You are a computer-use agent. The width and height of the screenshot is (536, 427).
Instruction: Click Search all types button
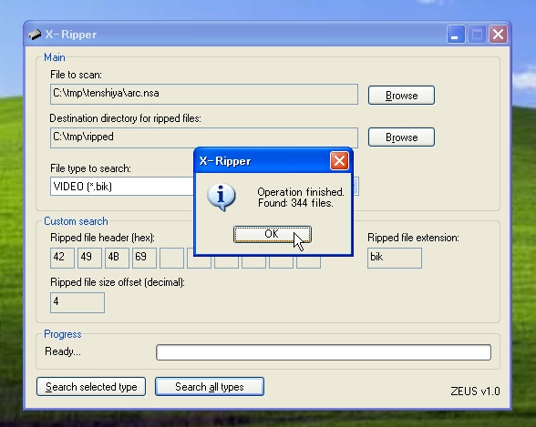pos(210,387)
